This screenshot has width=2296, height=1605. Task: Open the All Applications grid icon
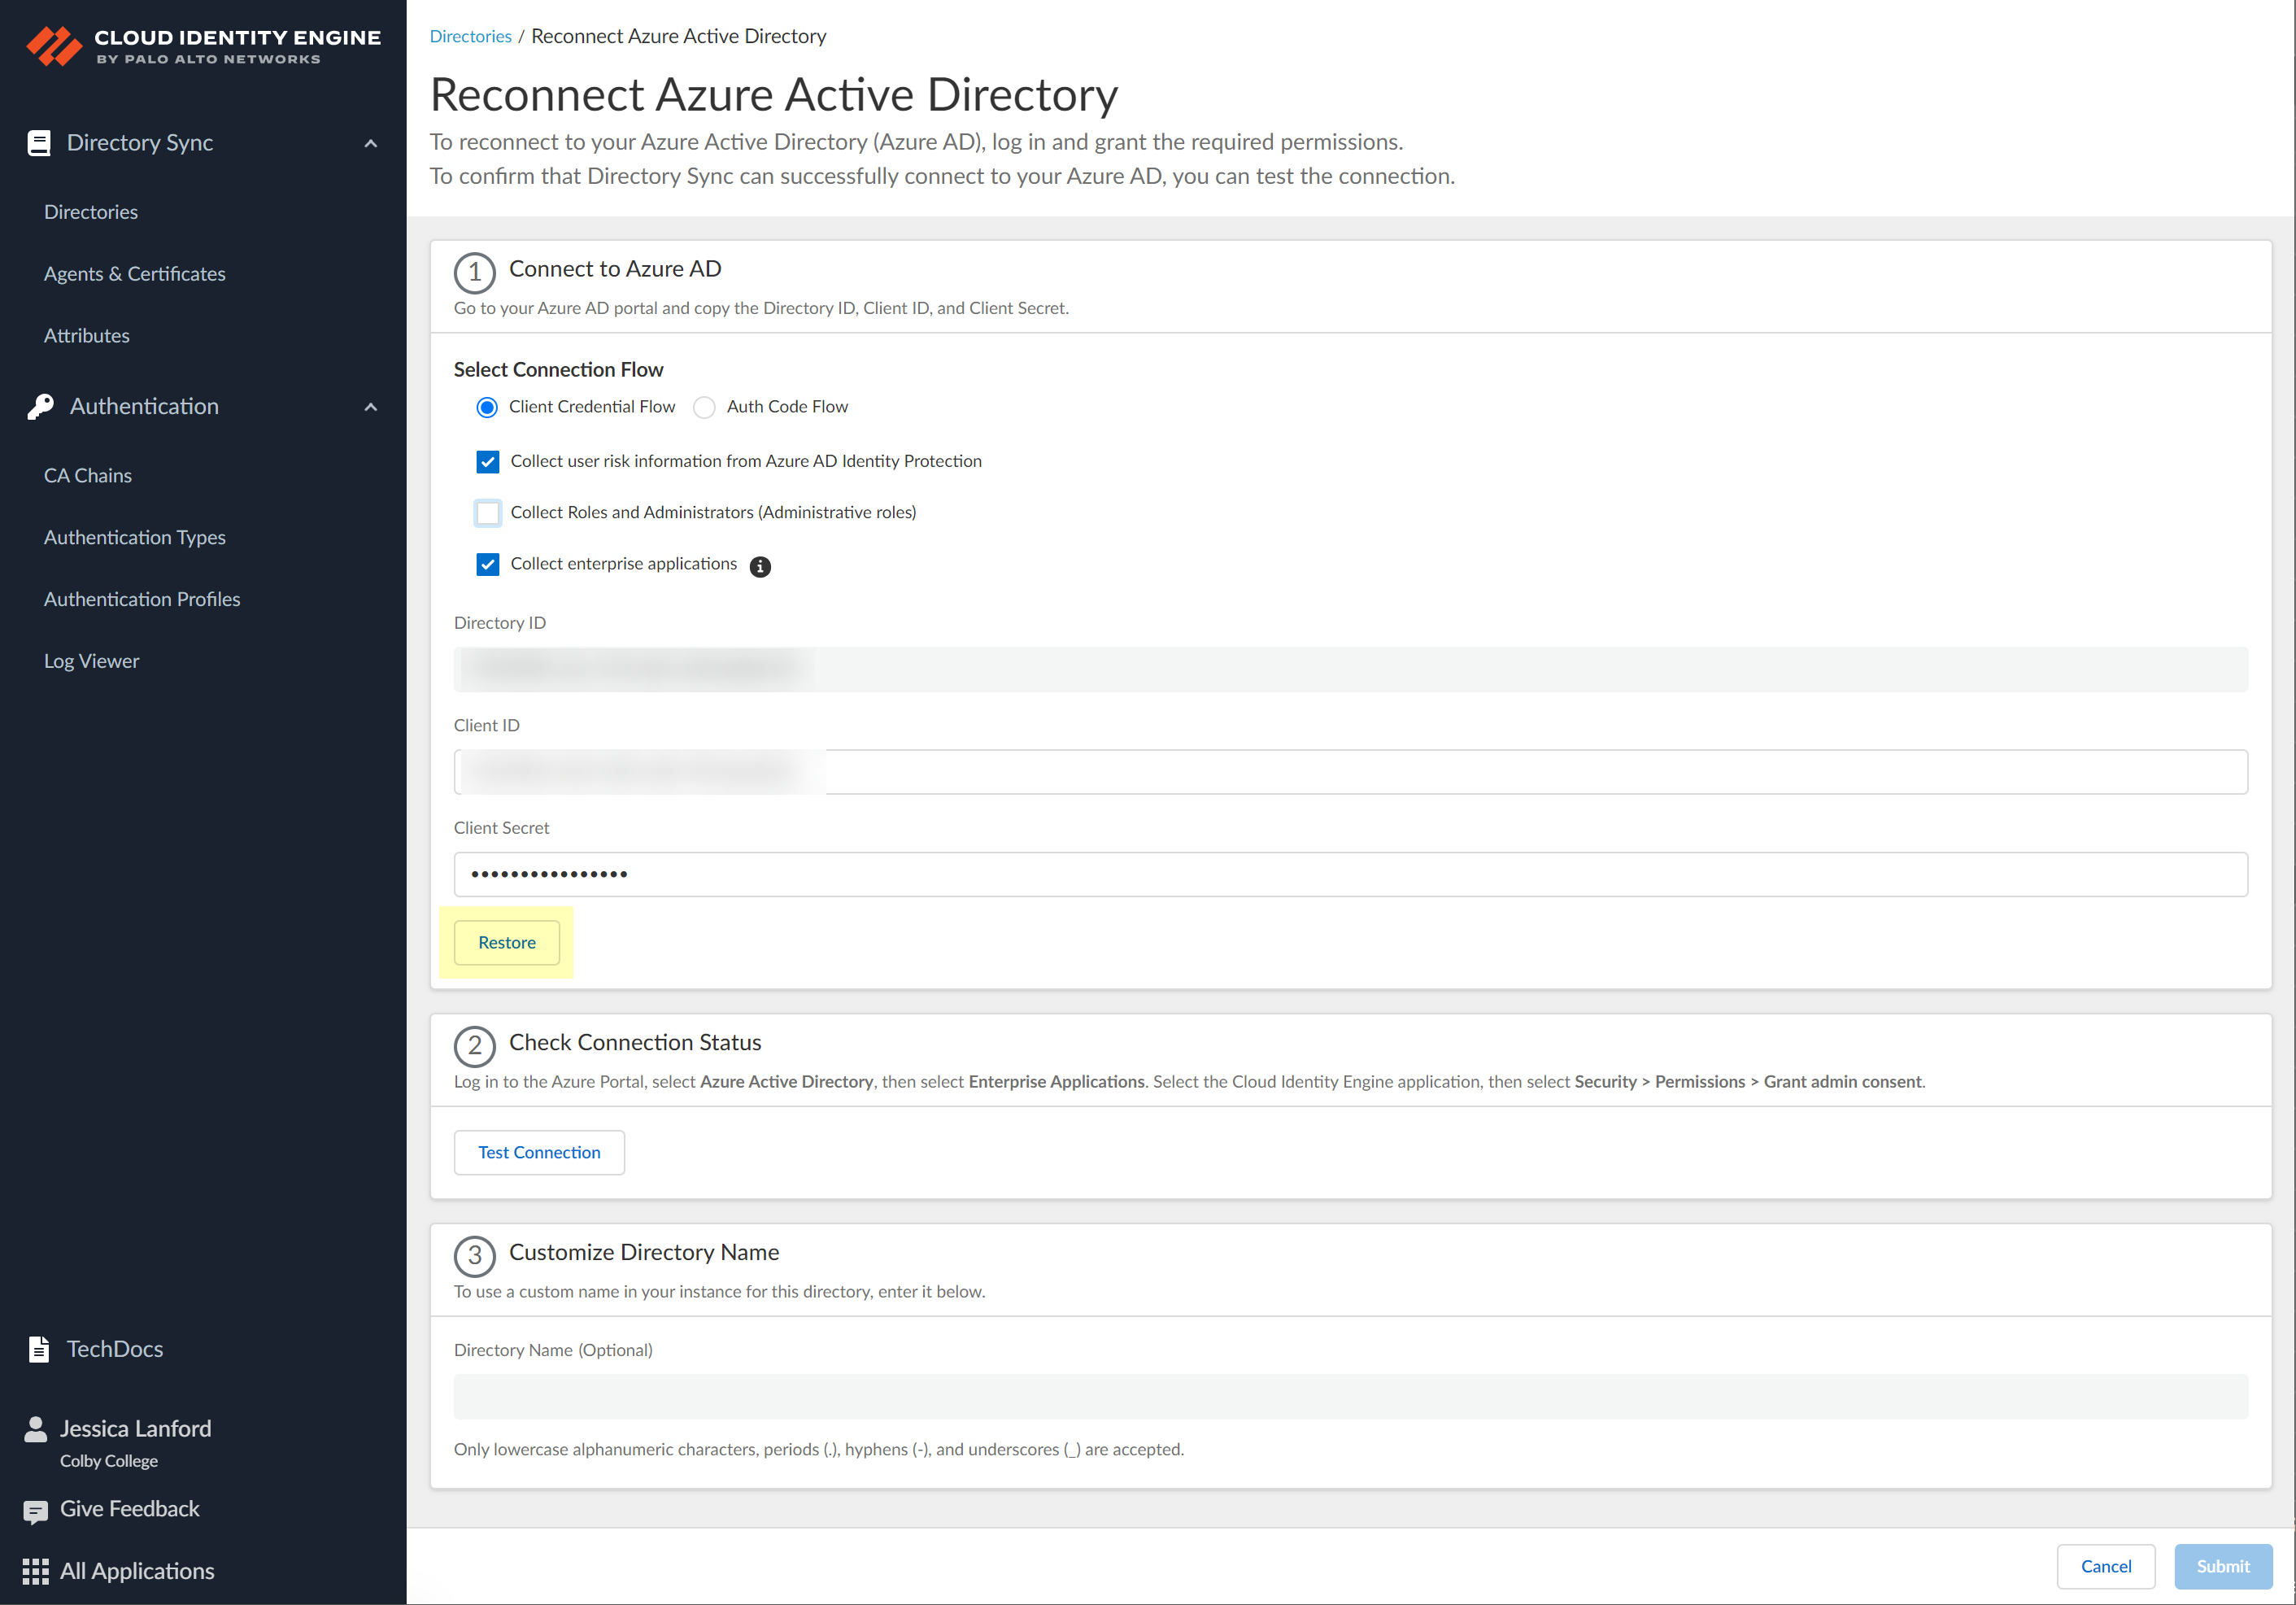click(x=36, y=1571)
